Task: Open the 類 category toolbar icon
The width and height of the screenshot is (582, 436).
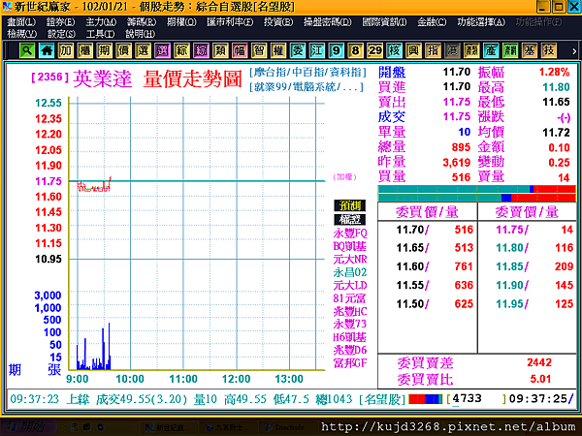Action: click(220, 50)
